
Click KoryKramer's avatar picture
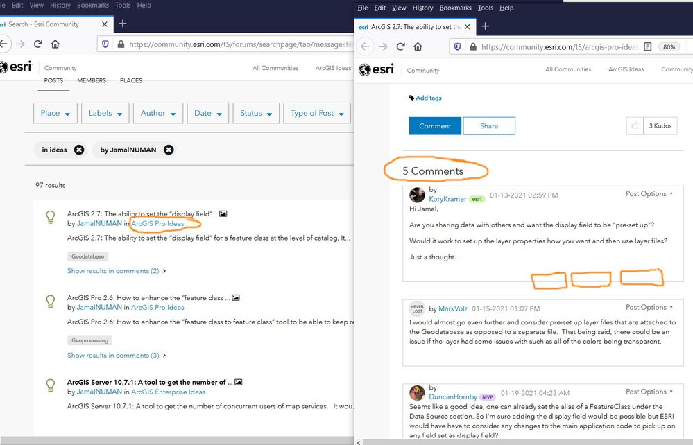(x=417, y=195)
